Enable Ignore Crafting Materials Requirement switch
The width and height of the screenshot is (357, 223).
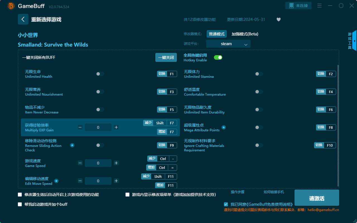(x=259, y=145)
